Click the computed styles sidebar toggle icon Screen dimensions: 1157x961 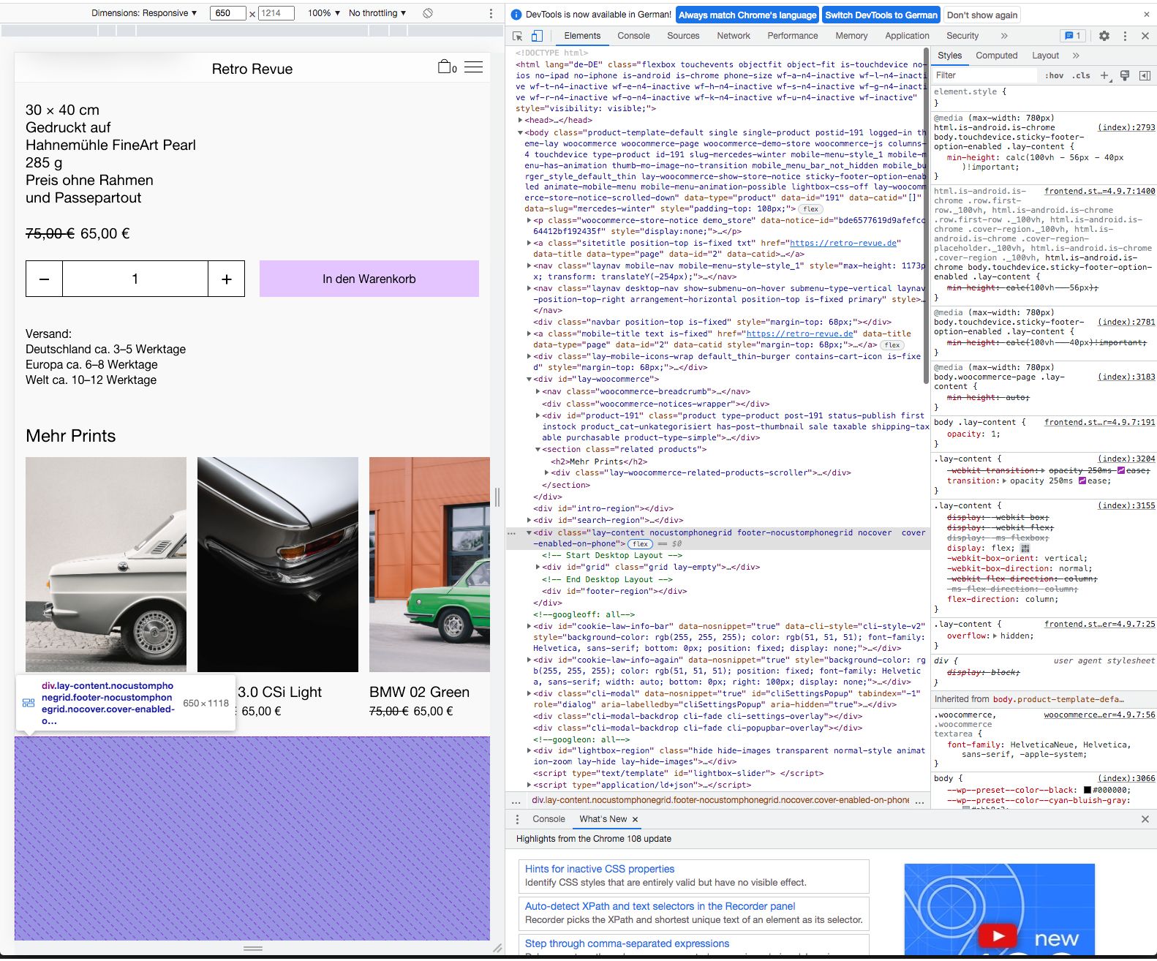pos(1145,75)
